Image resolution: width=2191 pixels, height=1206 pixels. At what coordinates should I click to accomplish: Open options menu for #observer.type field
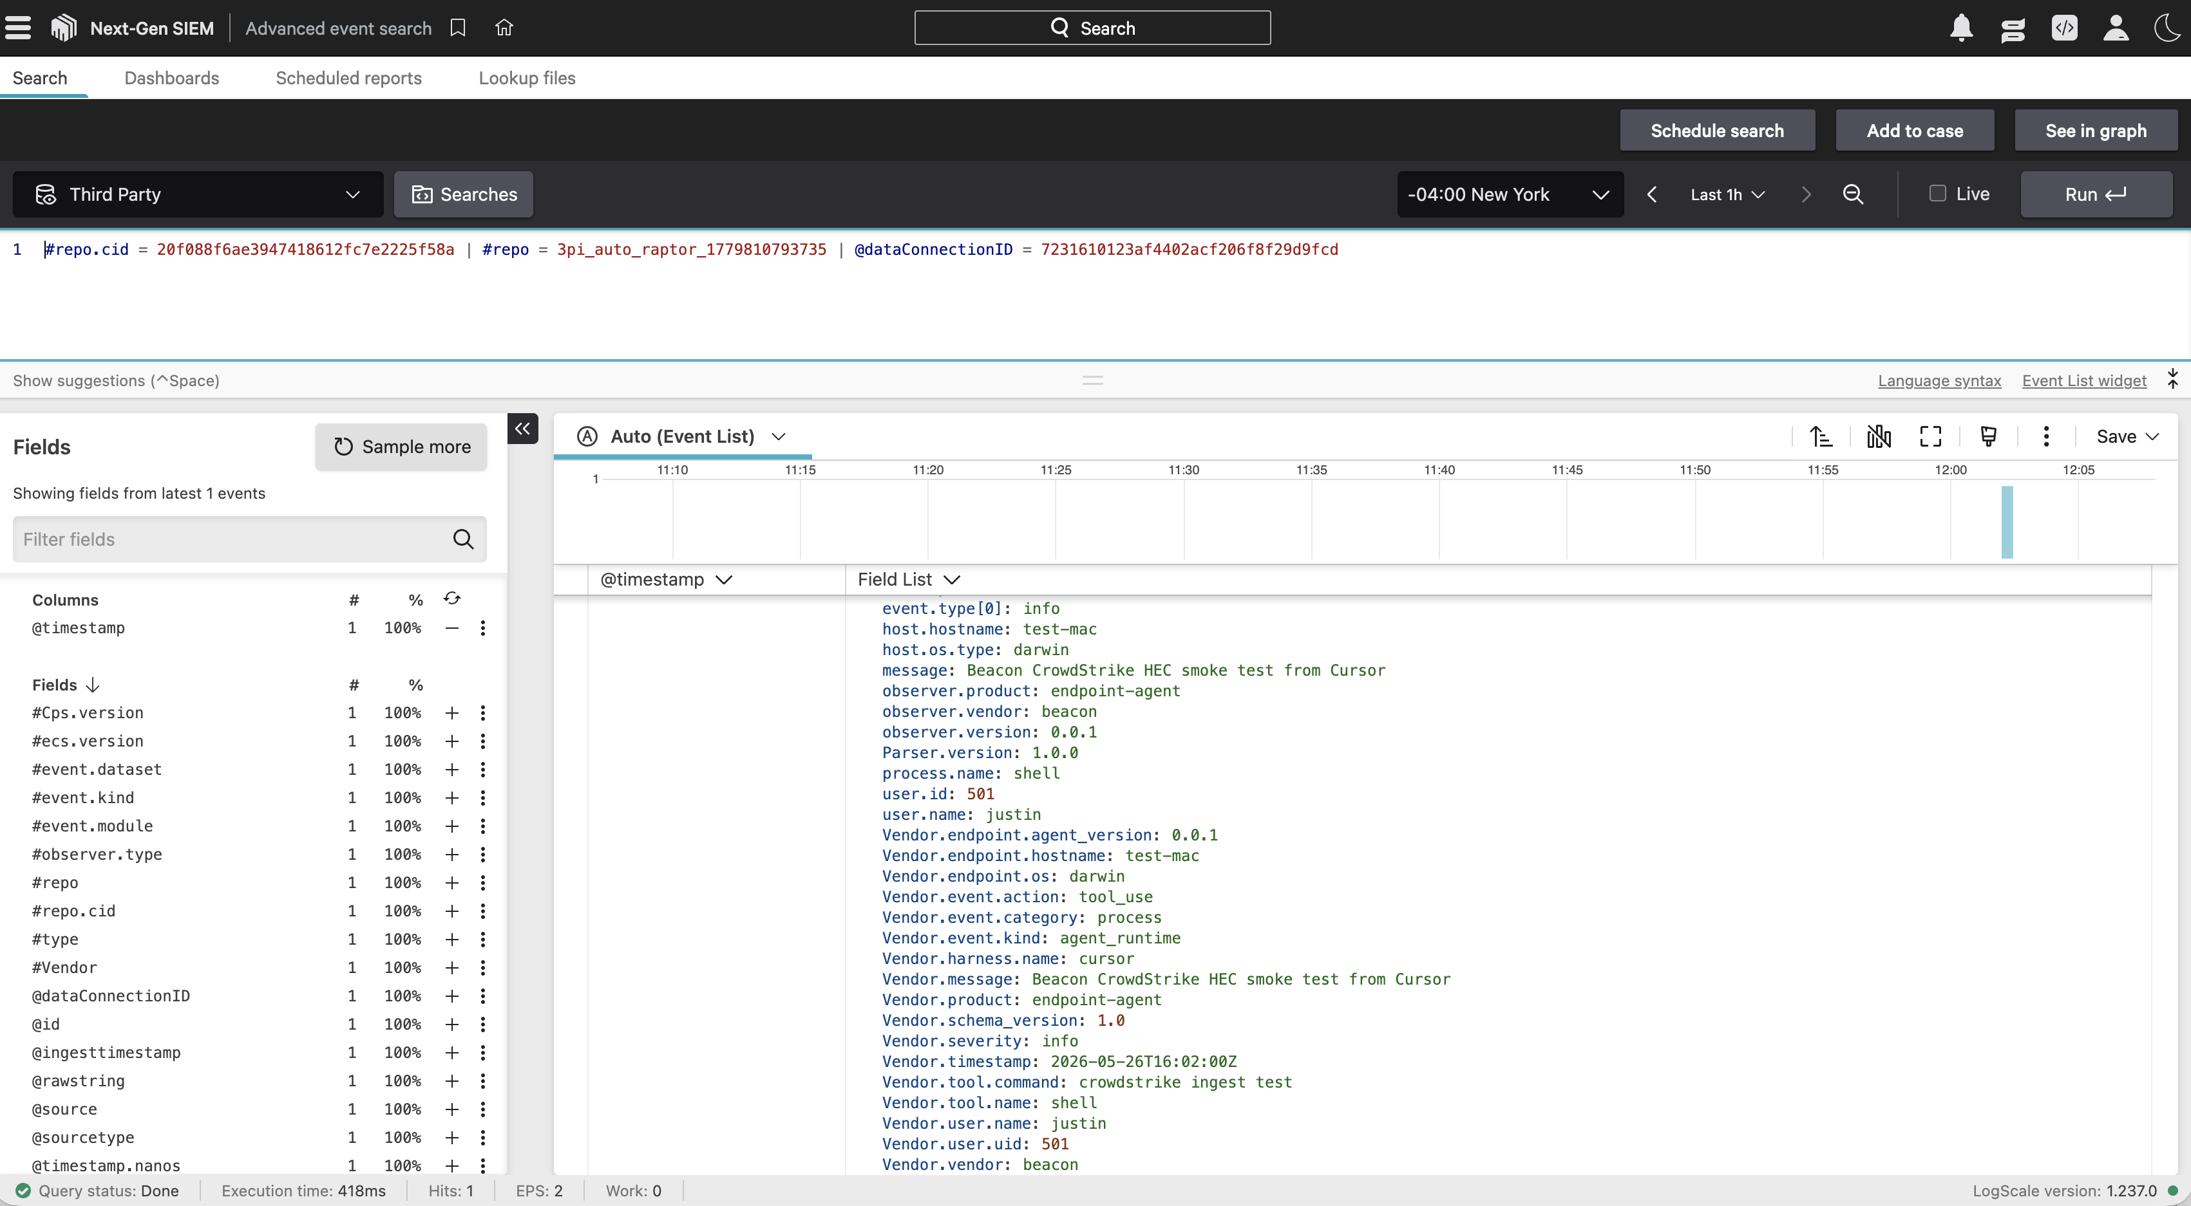[x=482, y=854]
